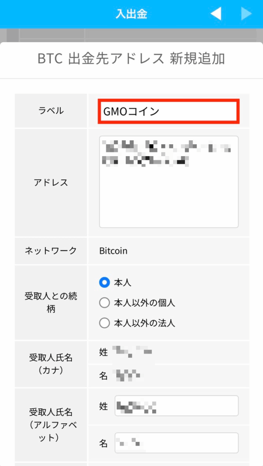This screenshot has width=263, height=466.
Task: Tap the 受取人氏名（カナ）姓 value
Action: [x=136, y=352]
